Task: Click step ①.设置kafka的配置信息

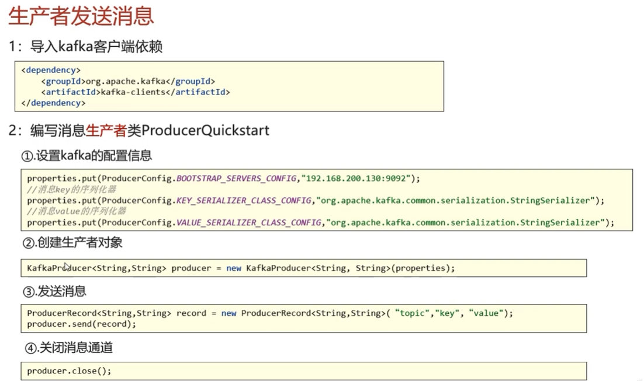Action: click(86, 156)
